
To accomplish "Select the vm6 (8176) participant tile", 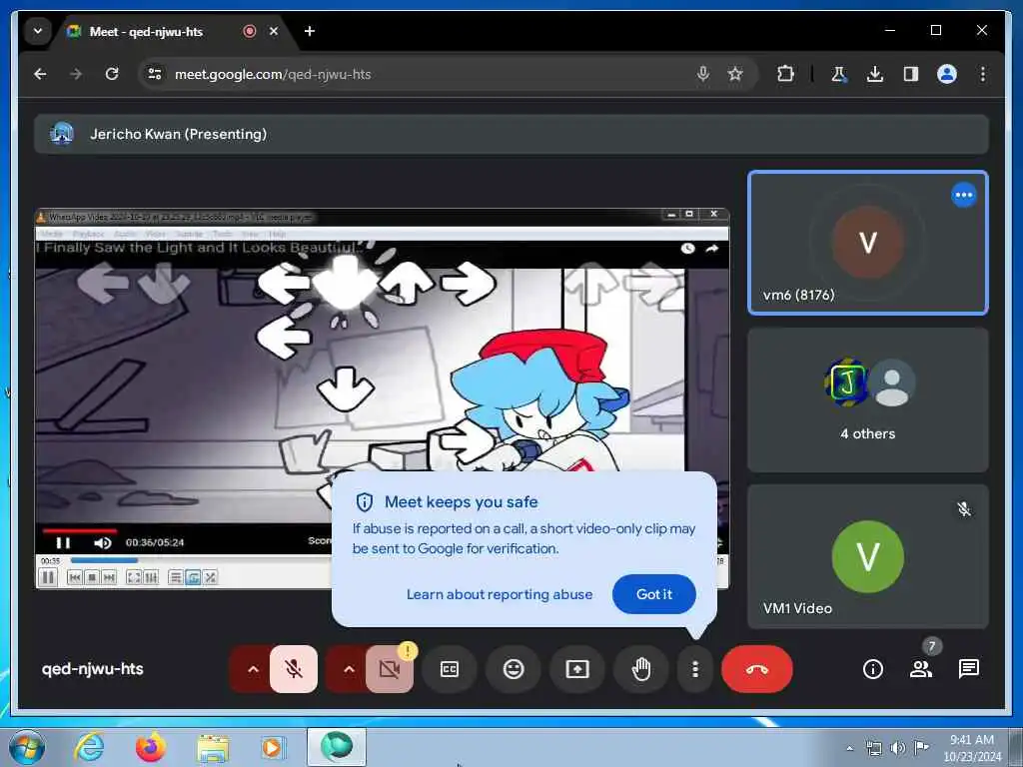I will point(868,243).
